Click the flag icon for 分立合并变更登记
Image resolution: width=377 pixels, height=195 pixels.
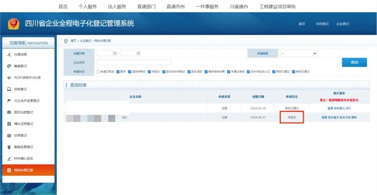pyautogui.click(x=9, y=101)
